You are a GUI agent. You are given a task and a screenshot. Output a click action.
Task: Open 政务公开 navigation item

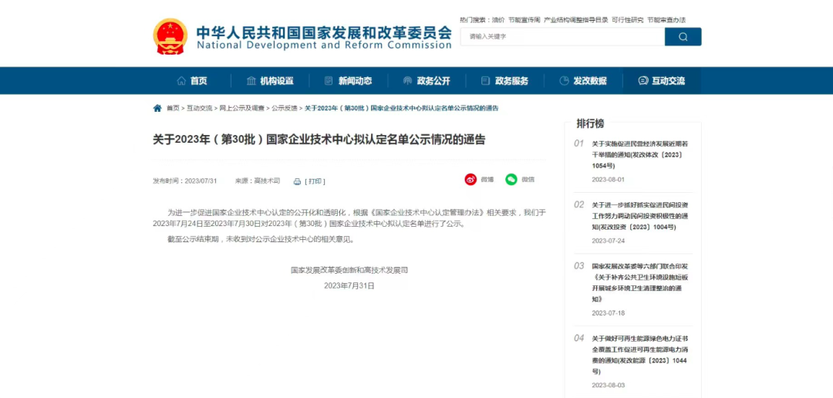coord(427,81)
